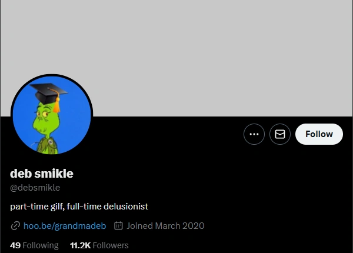Click the chain link icon beside hoo.be
Viewport: 353px width, 253px height.
[15, 226]
